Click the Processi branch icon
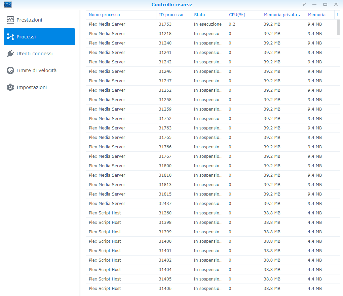This screenshot has width=343, height=296. (10, 37)
